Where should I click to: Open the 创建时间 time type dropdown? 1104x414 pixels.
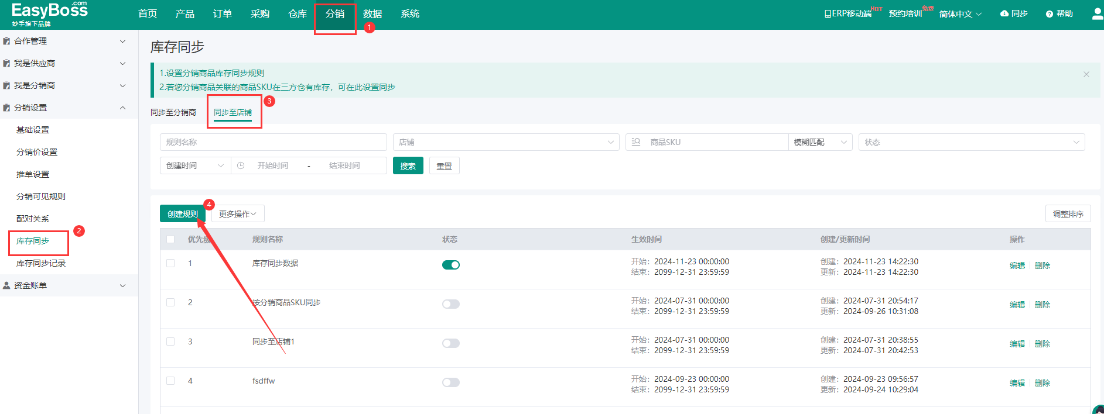[195, 165]
